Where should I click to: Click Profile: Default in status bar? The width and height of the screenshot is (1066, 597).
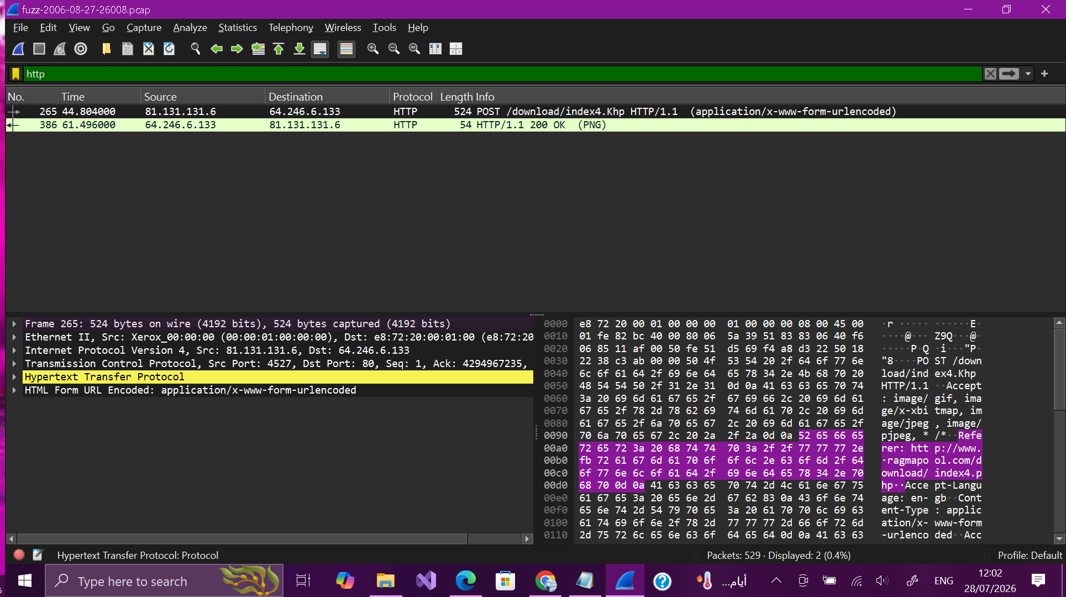click(1030, 556)
